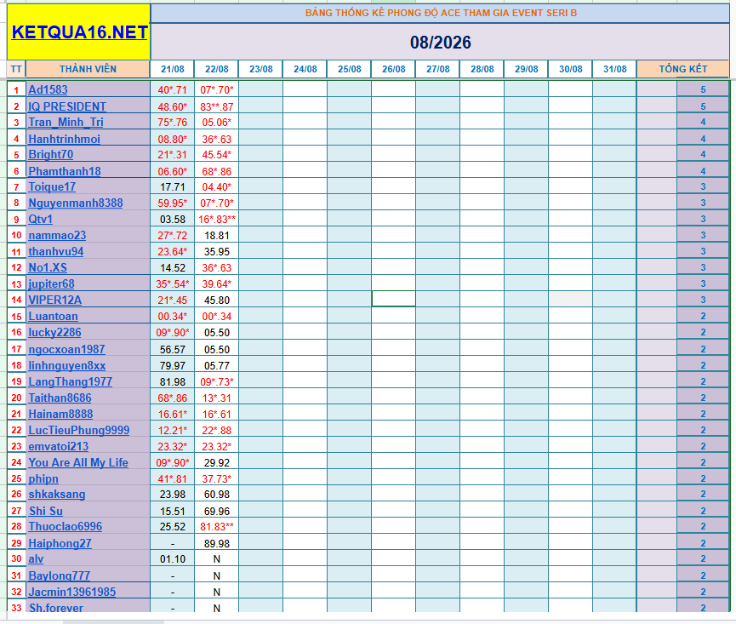Screen dimensions: 736x624
Task: Select cell 60.98 in shkaksang row
Action: point(216,495)
